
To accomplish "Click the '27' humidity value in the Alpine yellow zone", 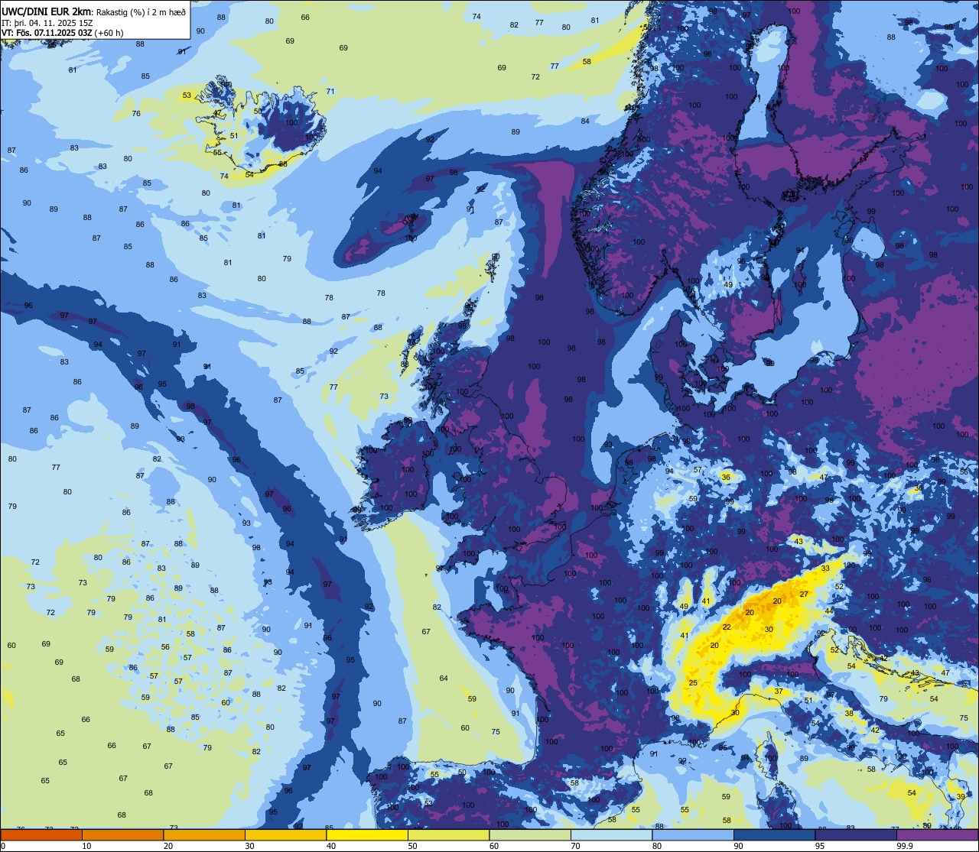I will 804,594.
